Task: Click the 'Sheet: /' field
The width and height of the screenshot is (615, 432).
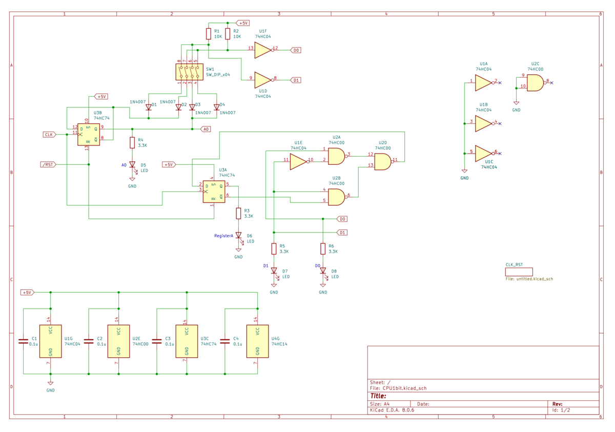Action: pyautogui.click(x=380, y=382)
